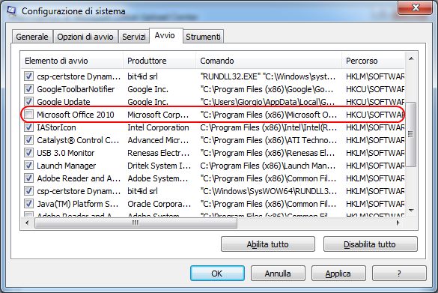Click the "C:\Users\Giorgio\AppData\Local\G... command cell
This screenshot has width=438, height=293.
(x=267, y=102)
